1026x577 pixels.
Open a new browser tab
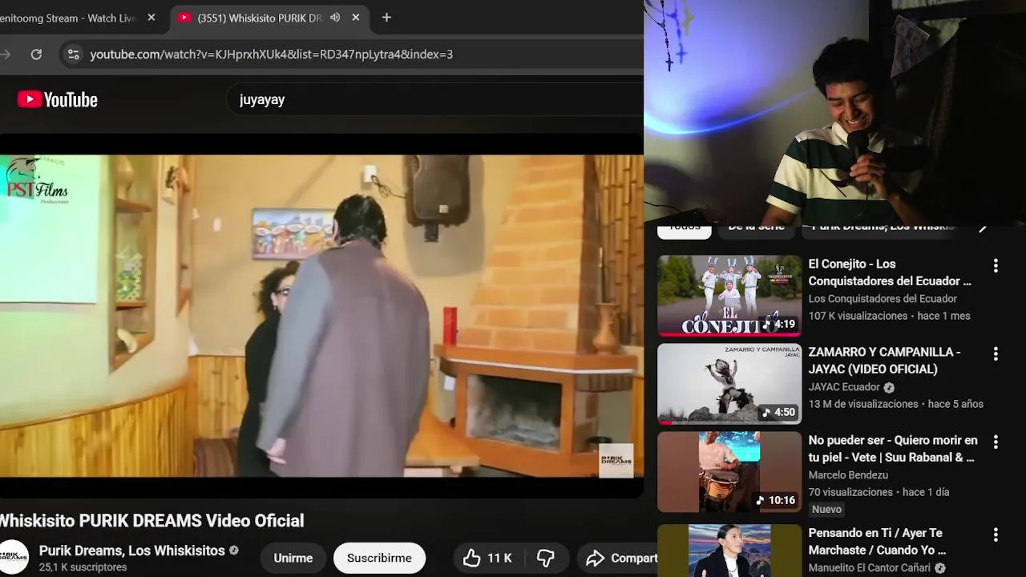coord(386,18)
